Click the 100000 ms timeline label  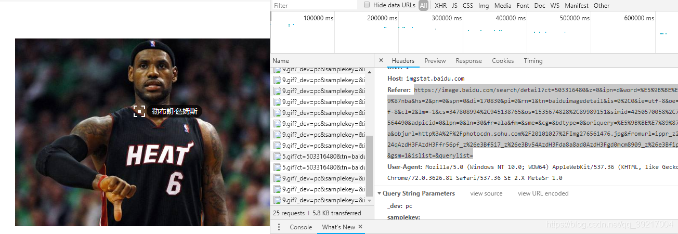point(318,18)
